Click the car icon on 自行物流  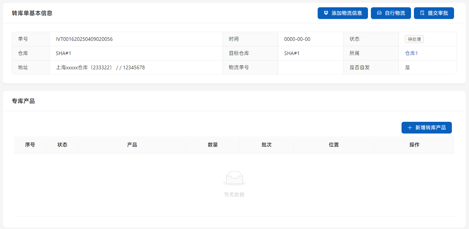coord(379,13)
